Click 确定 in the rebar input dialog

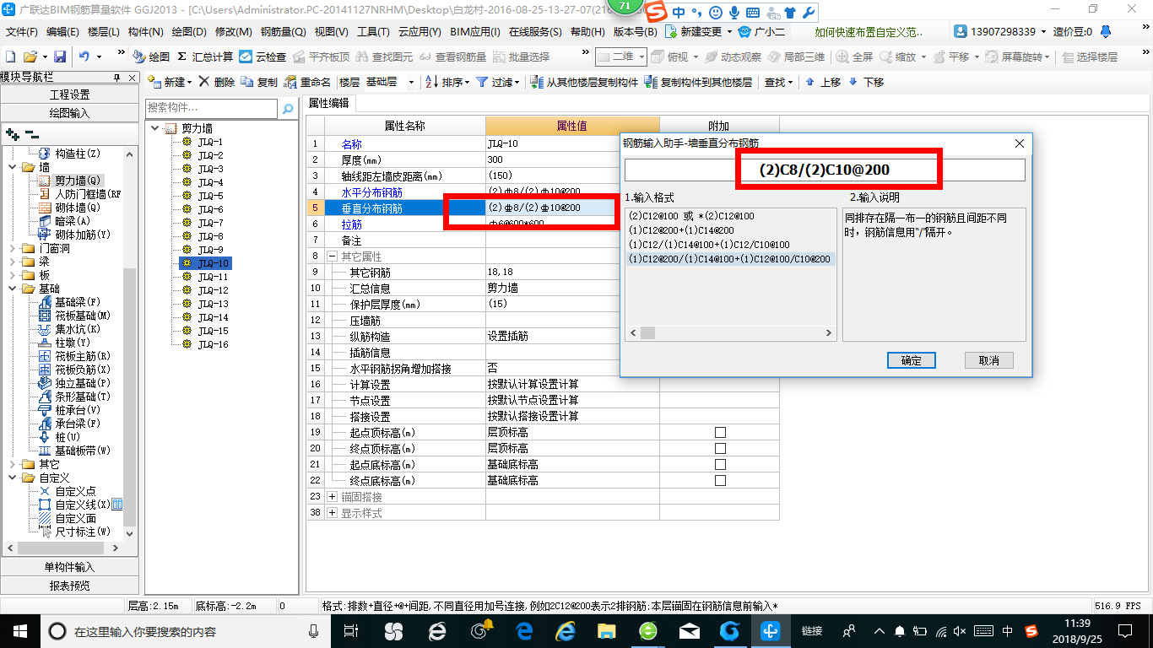pos(912,360)
